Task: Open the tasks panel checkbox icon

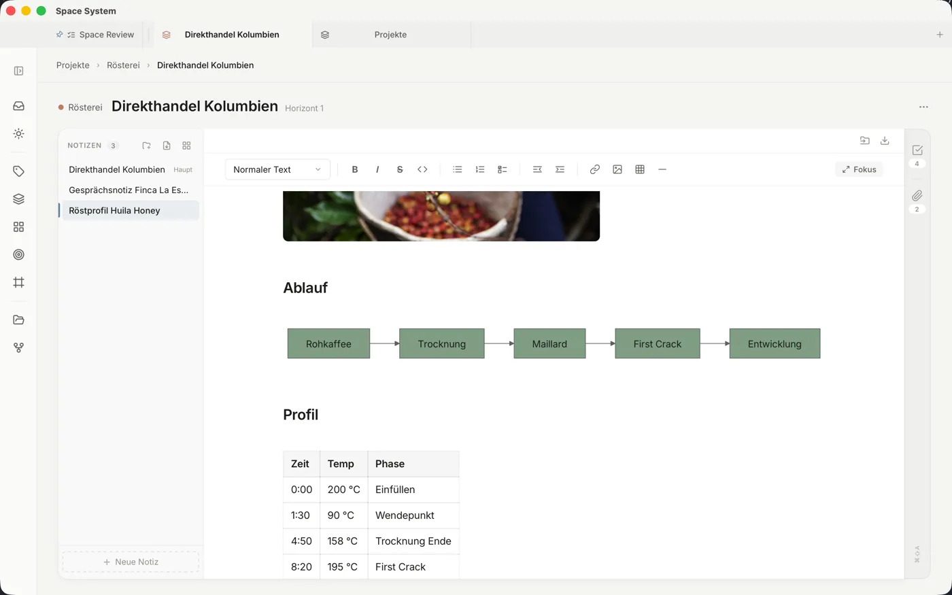Action: pyautogui.click(x=917, y=150)
